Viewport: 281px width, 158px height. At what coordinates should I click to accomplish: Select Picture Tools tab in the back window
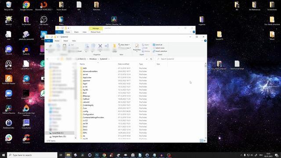(x=96, y=32)
